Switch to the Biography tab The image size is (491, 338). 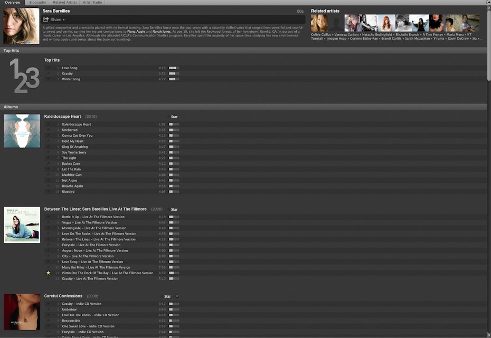coord(37,3)
